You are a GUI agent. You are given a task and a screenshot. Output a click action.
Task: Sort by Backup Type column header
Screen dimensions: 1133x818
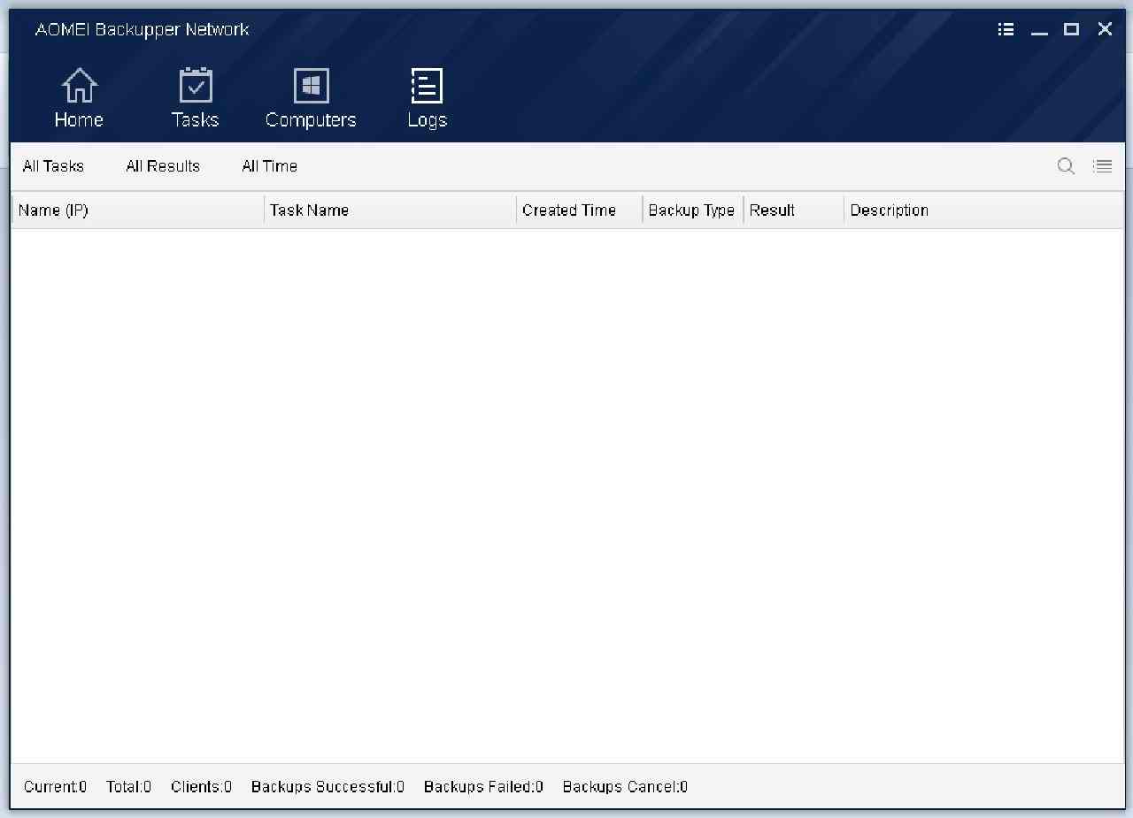[x=693, y=210]
